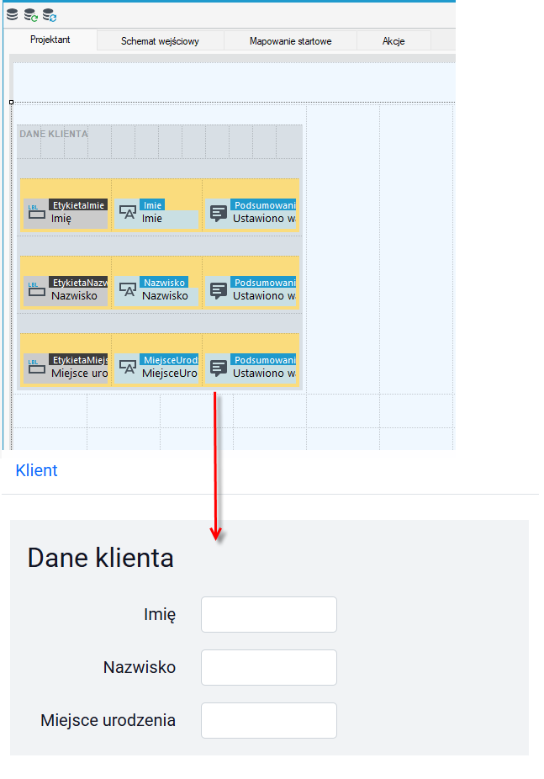Focus the Miejsce urodzenia input field
544x779 pixels.
[269, 720]
